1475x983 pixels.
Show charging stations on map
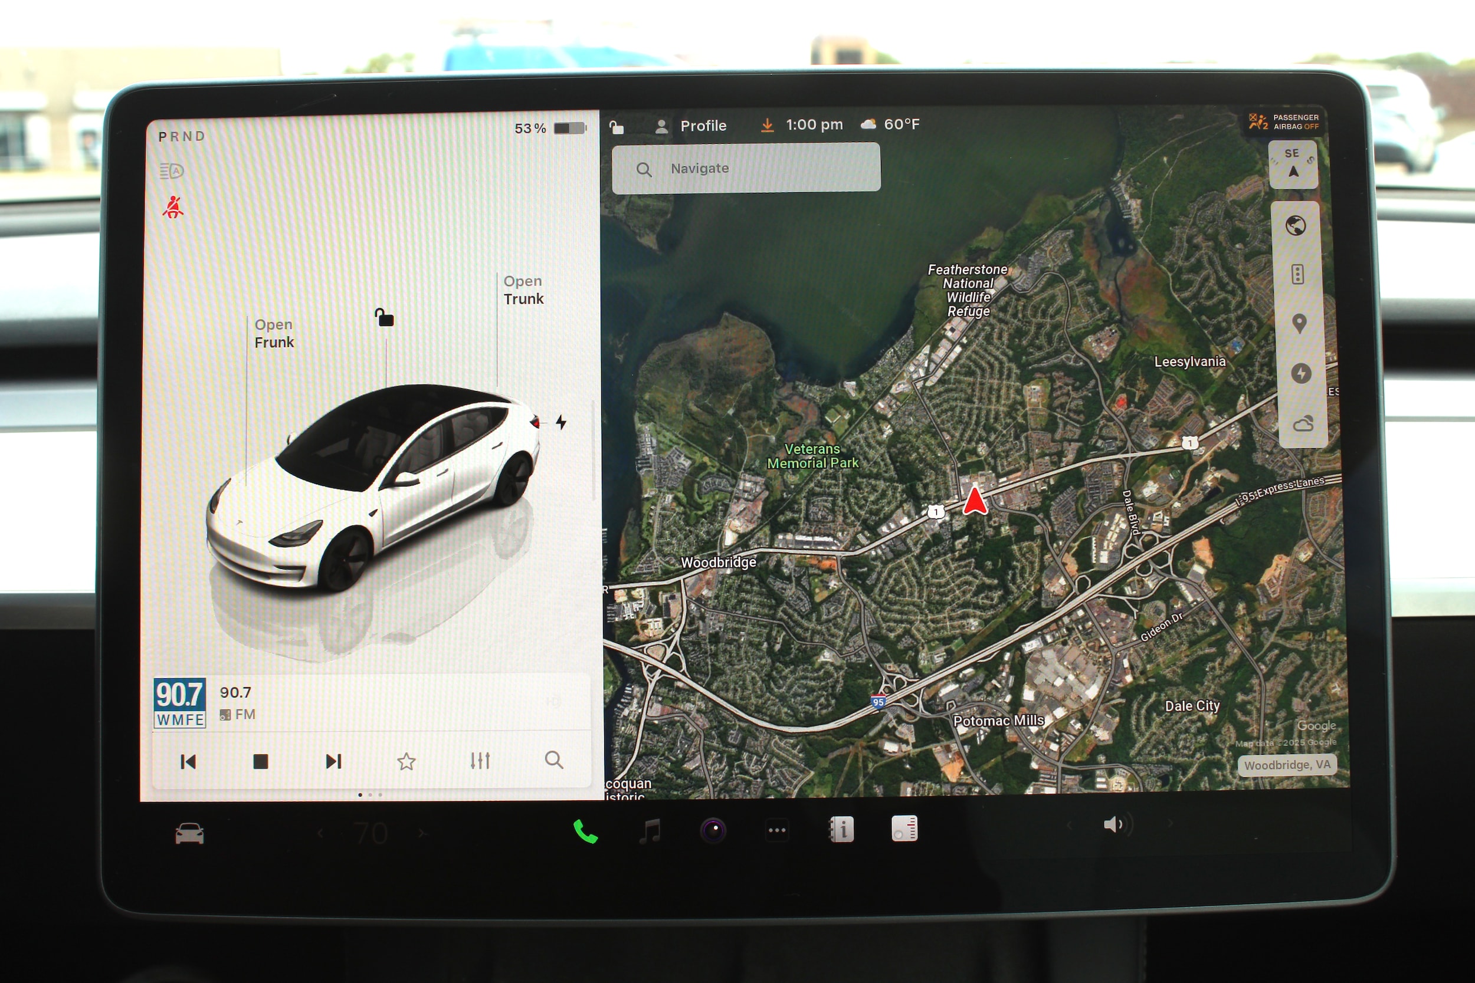click(1301, 374)
